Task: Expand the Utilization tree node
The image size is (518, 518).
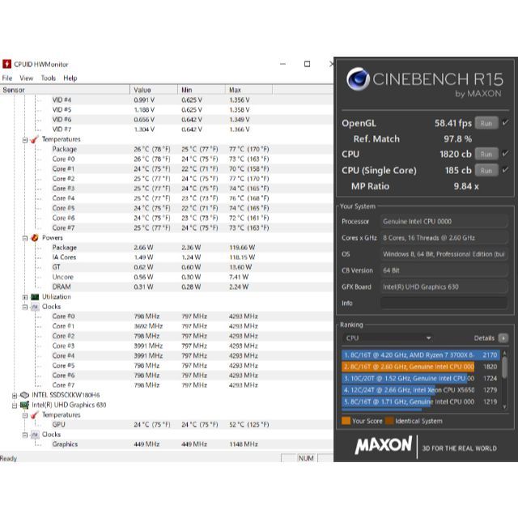Action: pyautogui.click(x=25, y=297)
